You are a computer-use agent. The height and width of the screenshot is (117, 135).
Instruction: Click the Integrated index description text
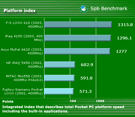63,109
